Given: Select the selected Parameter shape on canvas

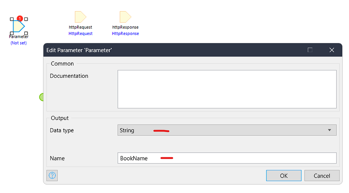Looking at the screenshot, I should point(18,26).
